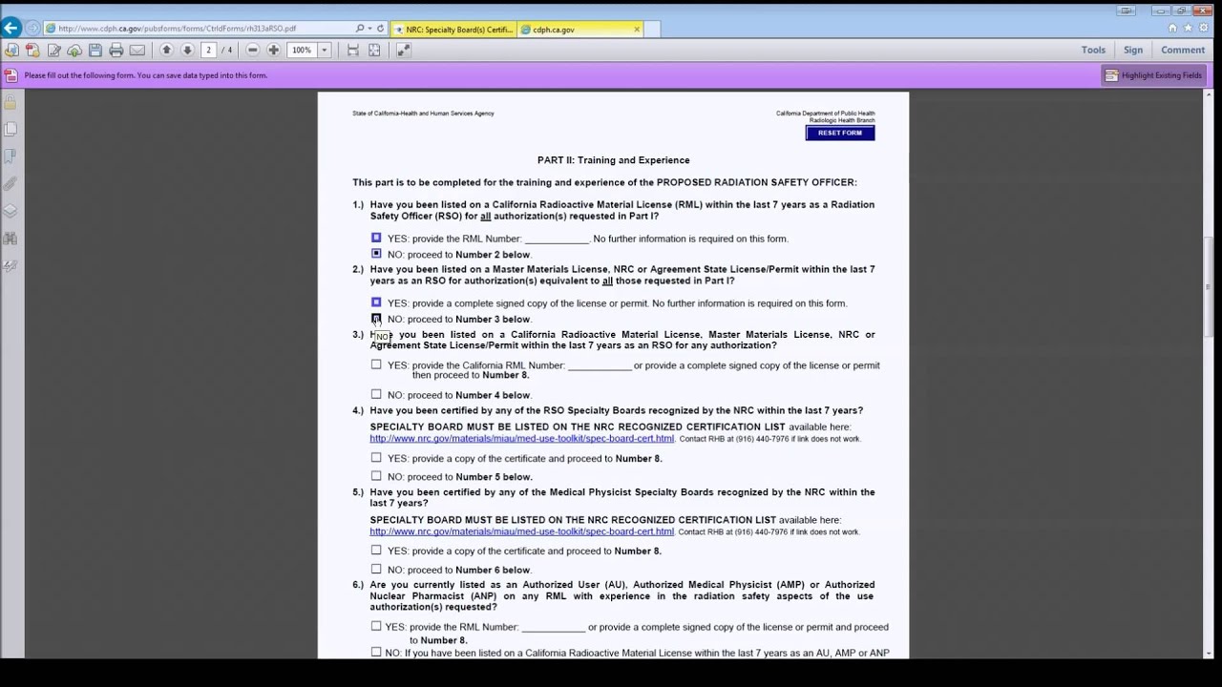Viewport: 1222px width, 687px height.
Task: Check question 6 NO checkbox at the page bottom
Action: (x=376, y=652)
